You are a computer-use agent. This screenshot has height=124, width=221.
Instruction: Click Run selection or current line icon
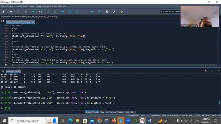tap(55, 12)
